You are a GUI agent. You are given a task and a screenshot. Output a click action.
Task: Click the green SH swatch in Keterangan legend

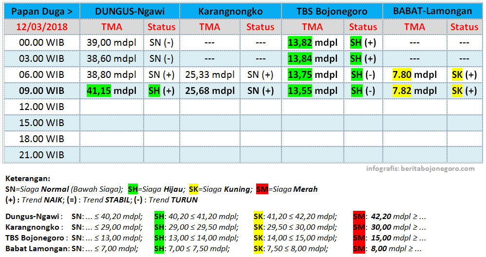[x=133, y=189]
